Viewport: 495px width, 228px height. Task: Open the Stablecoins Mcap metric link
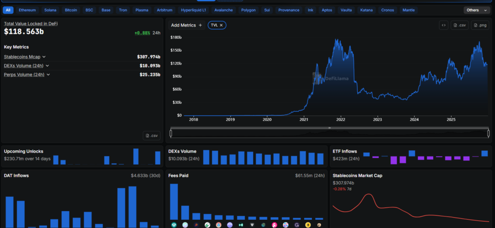(x=22, y=57)
